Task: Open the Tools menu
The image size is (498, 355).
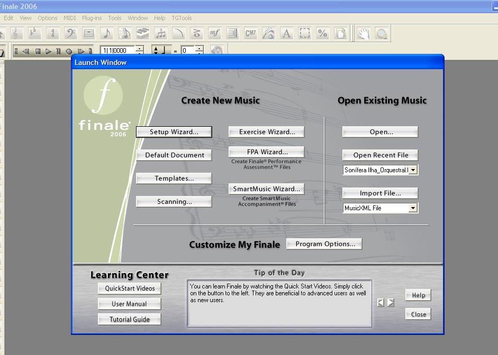Action: 115,18
